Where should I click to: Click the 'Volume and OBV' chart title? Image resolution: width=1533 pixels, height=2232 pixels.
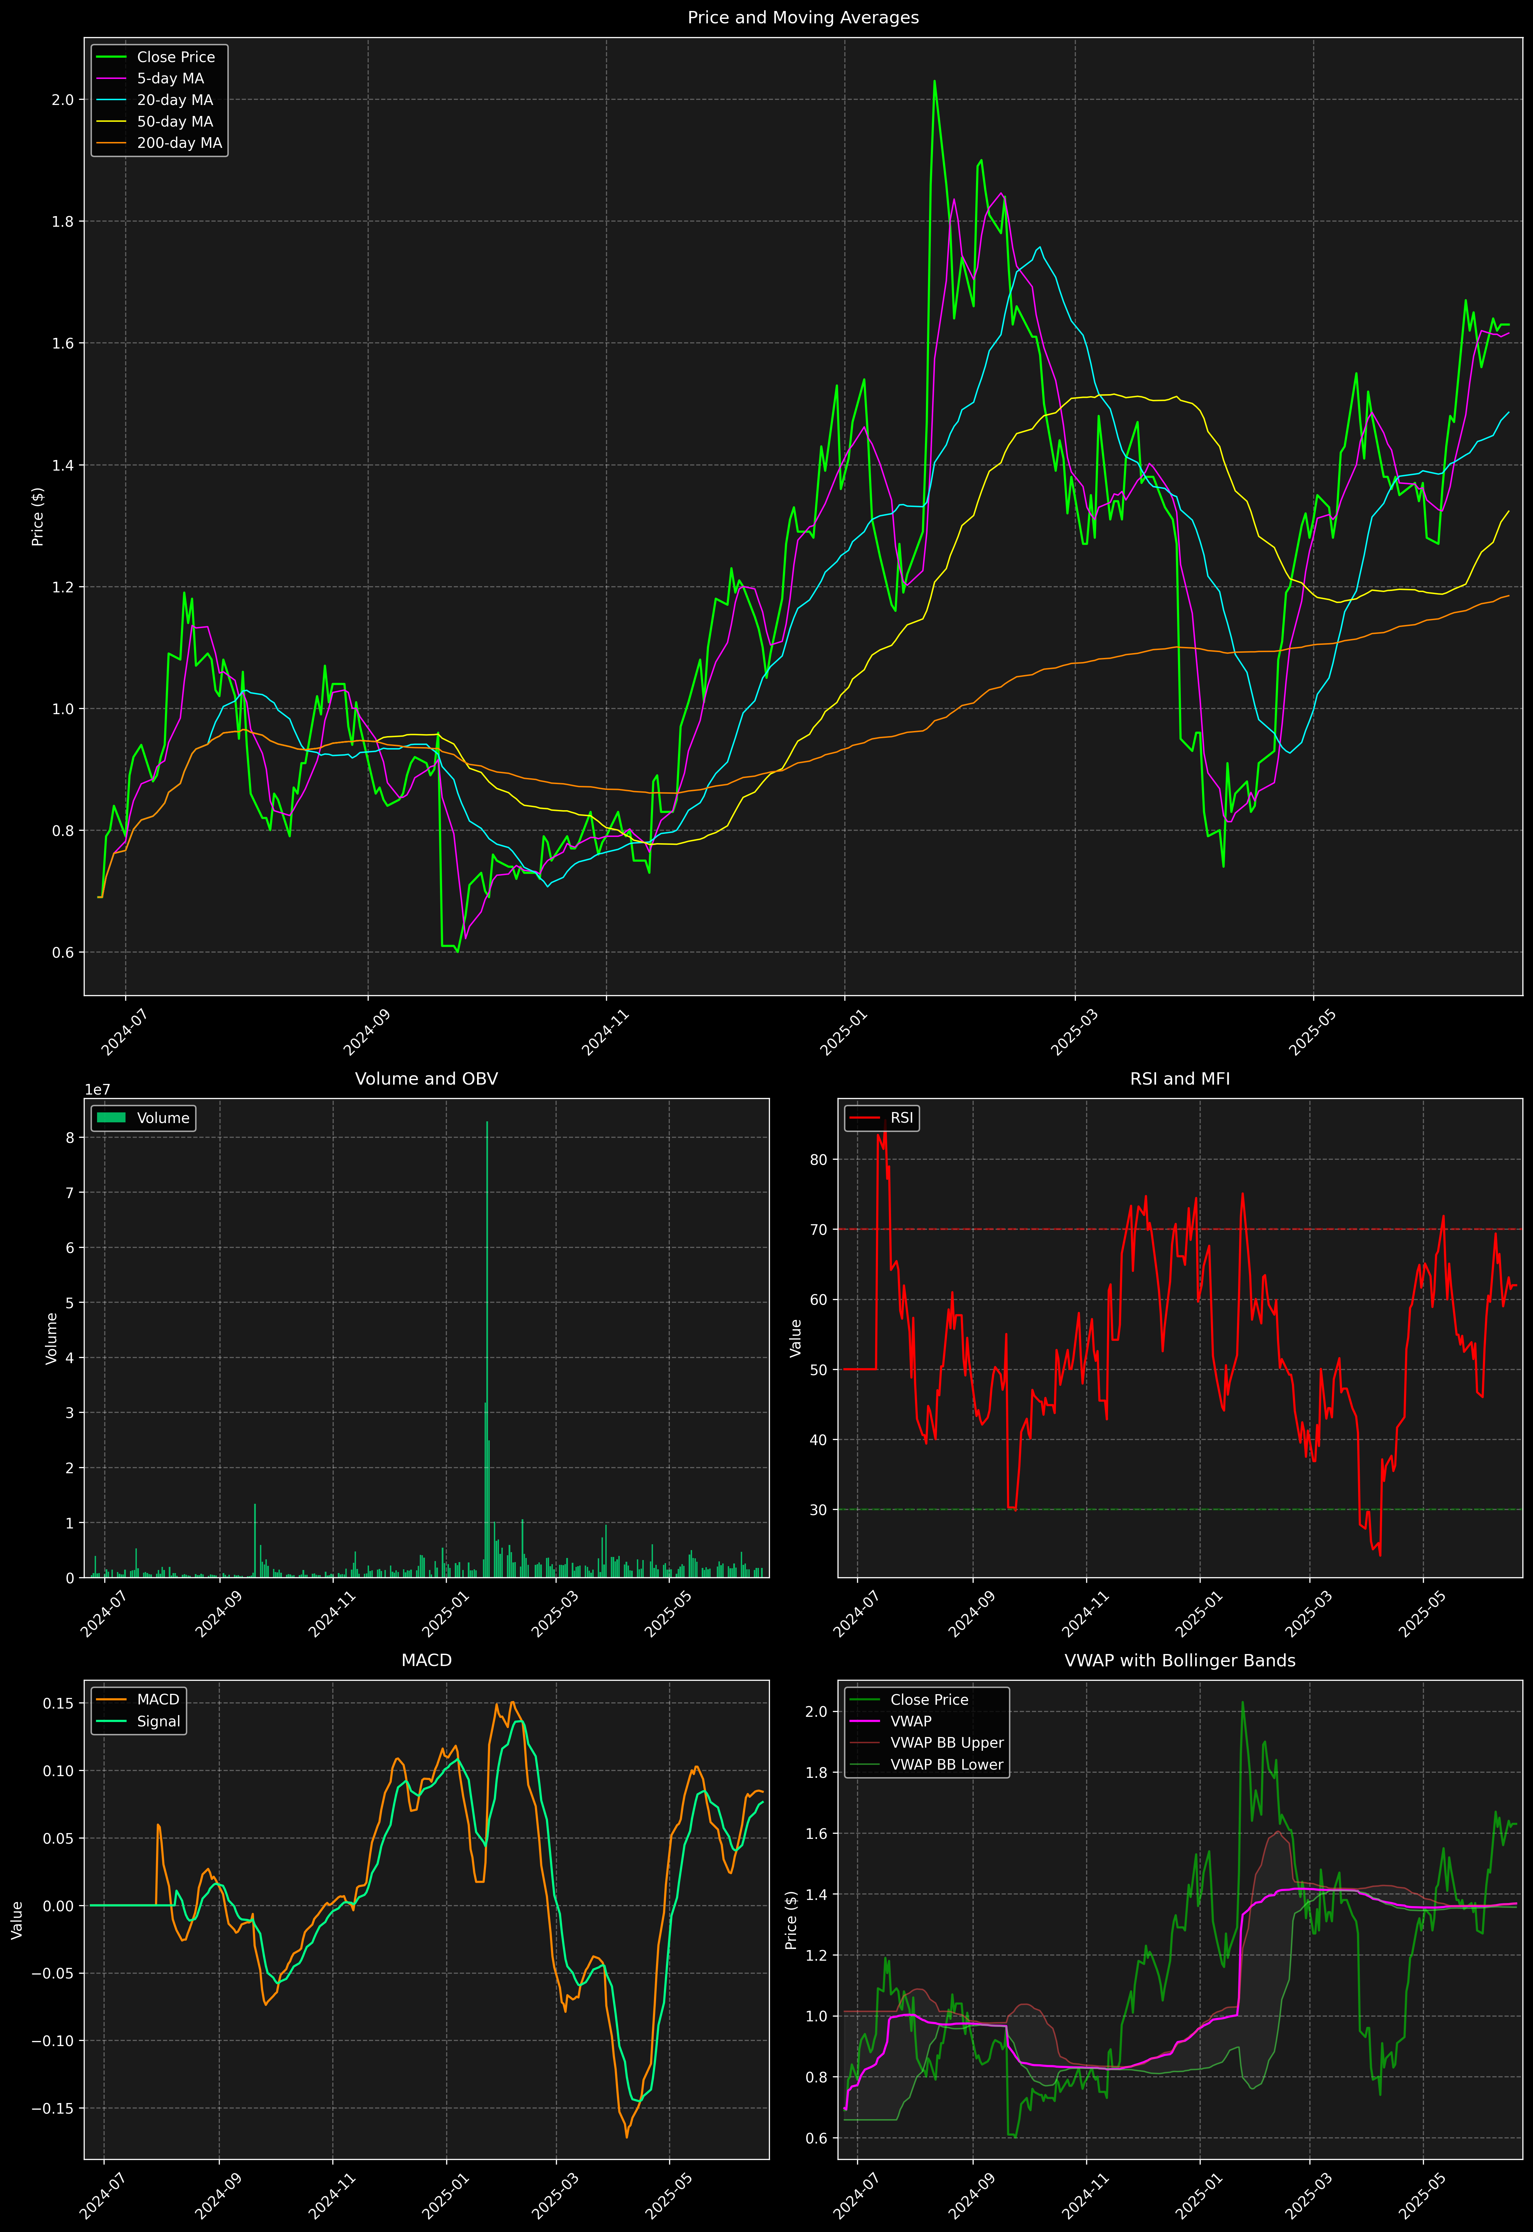coord(427,1078)
